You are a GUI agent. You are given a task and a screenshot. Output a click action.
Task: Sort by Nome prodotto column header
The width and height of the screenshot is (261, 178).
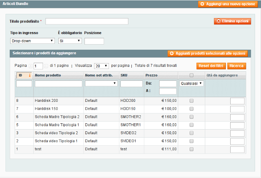coord(48,75)
